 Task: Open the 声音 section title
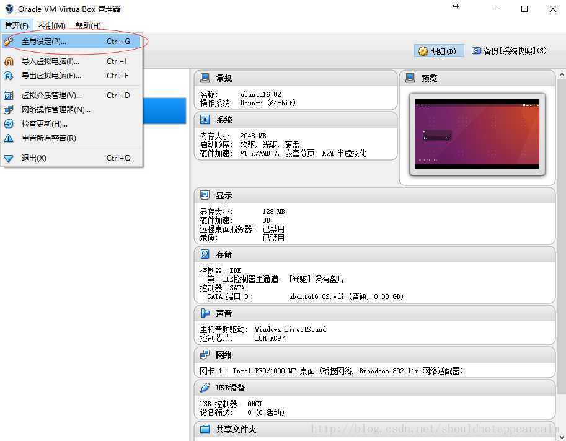pos(224,313)
